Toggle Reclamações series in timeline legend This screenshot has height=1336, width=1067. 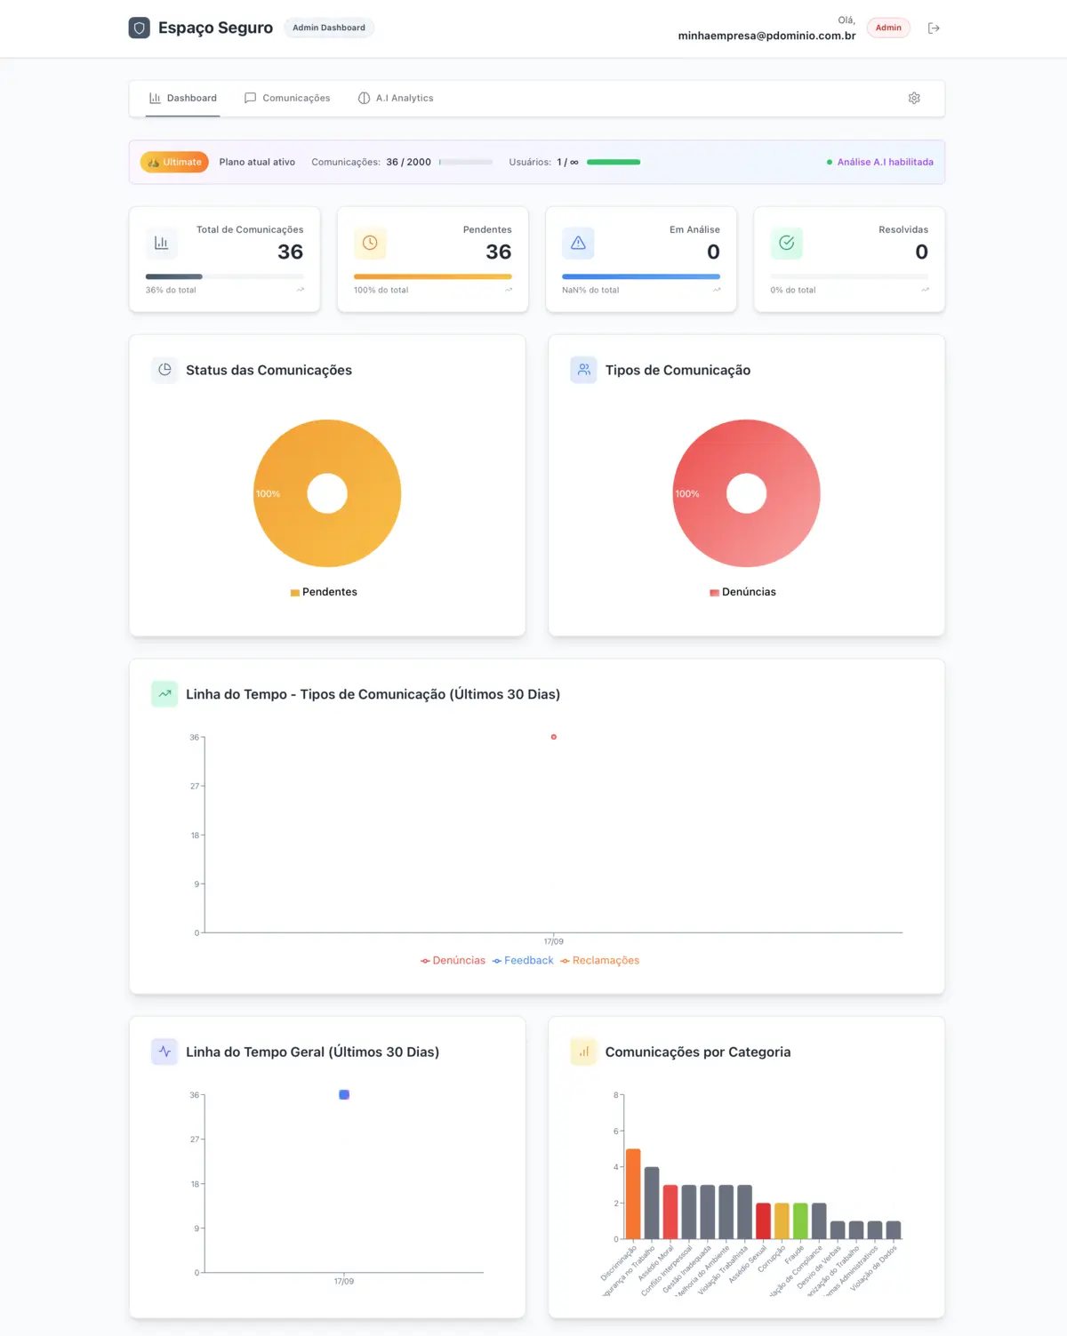point(600,961)
